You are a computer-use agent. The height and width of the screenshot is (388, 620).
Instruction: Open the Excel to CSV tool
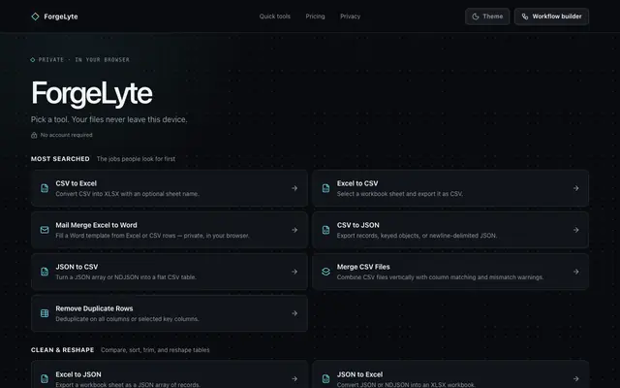(450, 188)
